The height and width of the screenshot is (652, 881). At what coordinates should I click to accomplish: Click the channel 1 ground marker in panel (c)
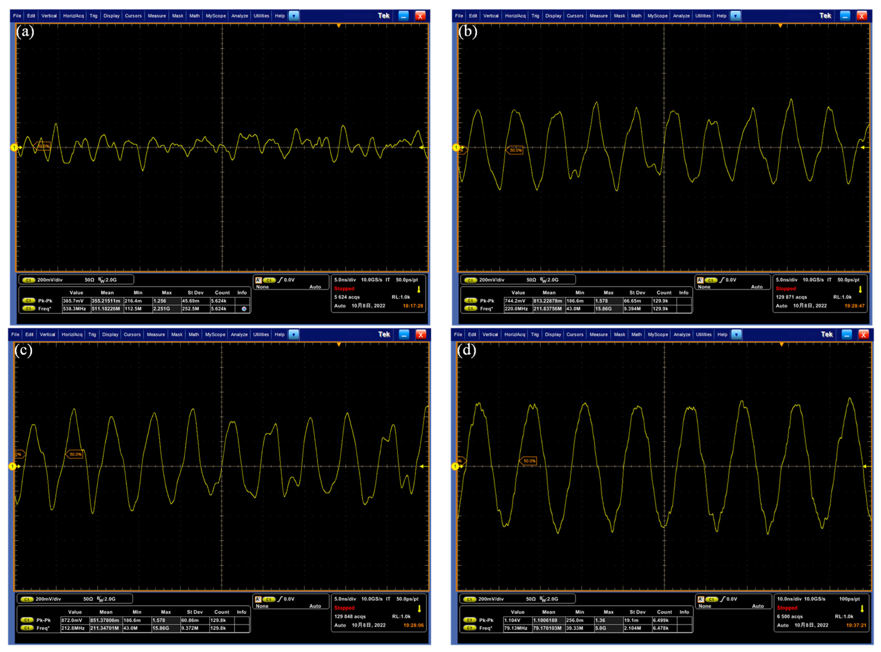[x=12, y=466]
